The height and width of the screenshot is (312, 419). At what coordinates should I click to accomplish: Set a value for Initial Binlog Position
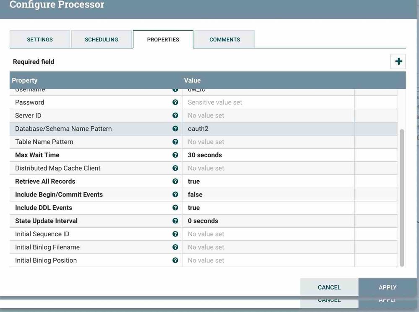click(268, 260)
